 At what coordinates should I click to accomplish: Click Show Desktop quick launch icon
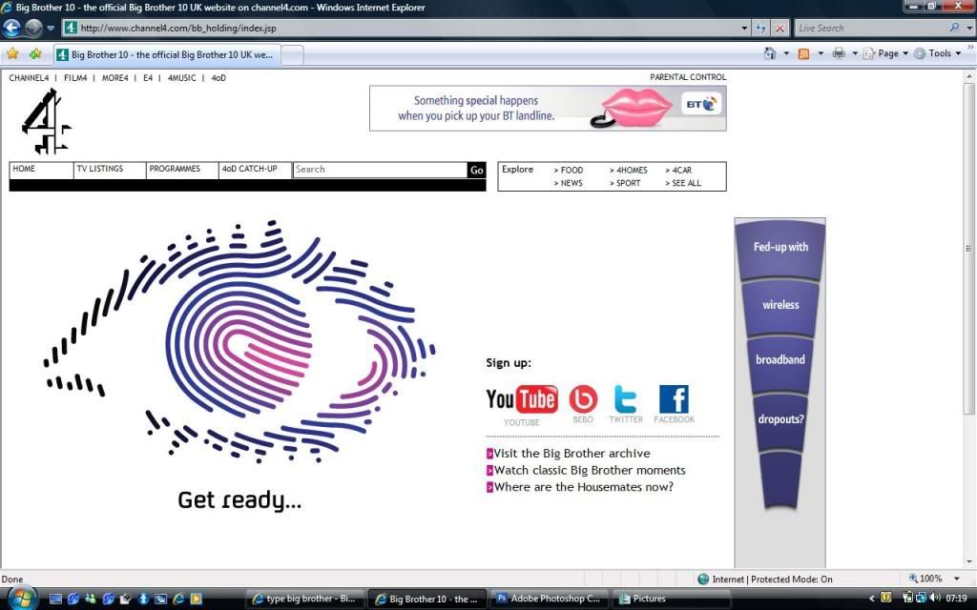pos(55,599)
